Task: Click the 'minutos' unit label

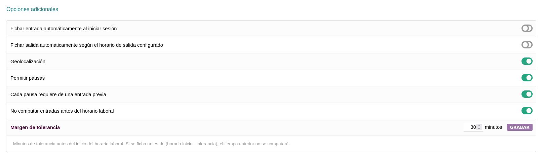Action: tap(493, 127)
